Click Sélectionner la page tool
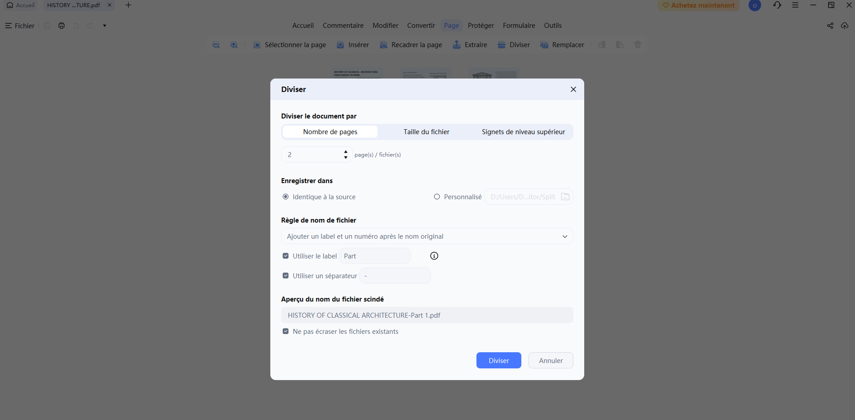The image size is (855, 420). [290, 45]
